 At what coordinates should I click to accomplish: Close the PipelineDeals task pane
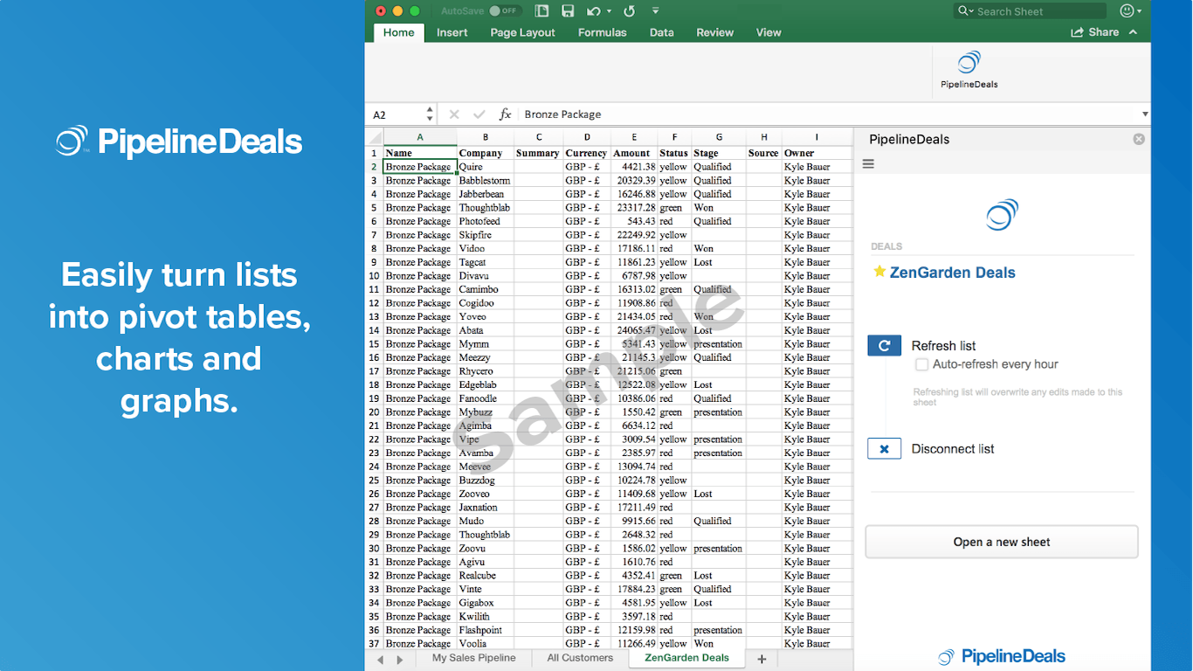(1139, 139)
